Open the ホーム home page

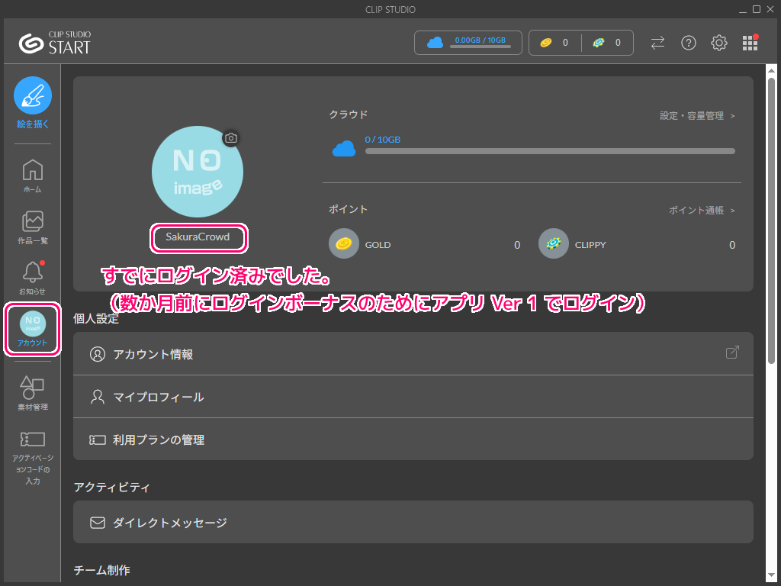tap(32, 176)
